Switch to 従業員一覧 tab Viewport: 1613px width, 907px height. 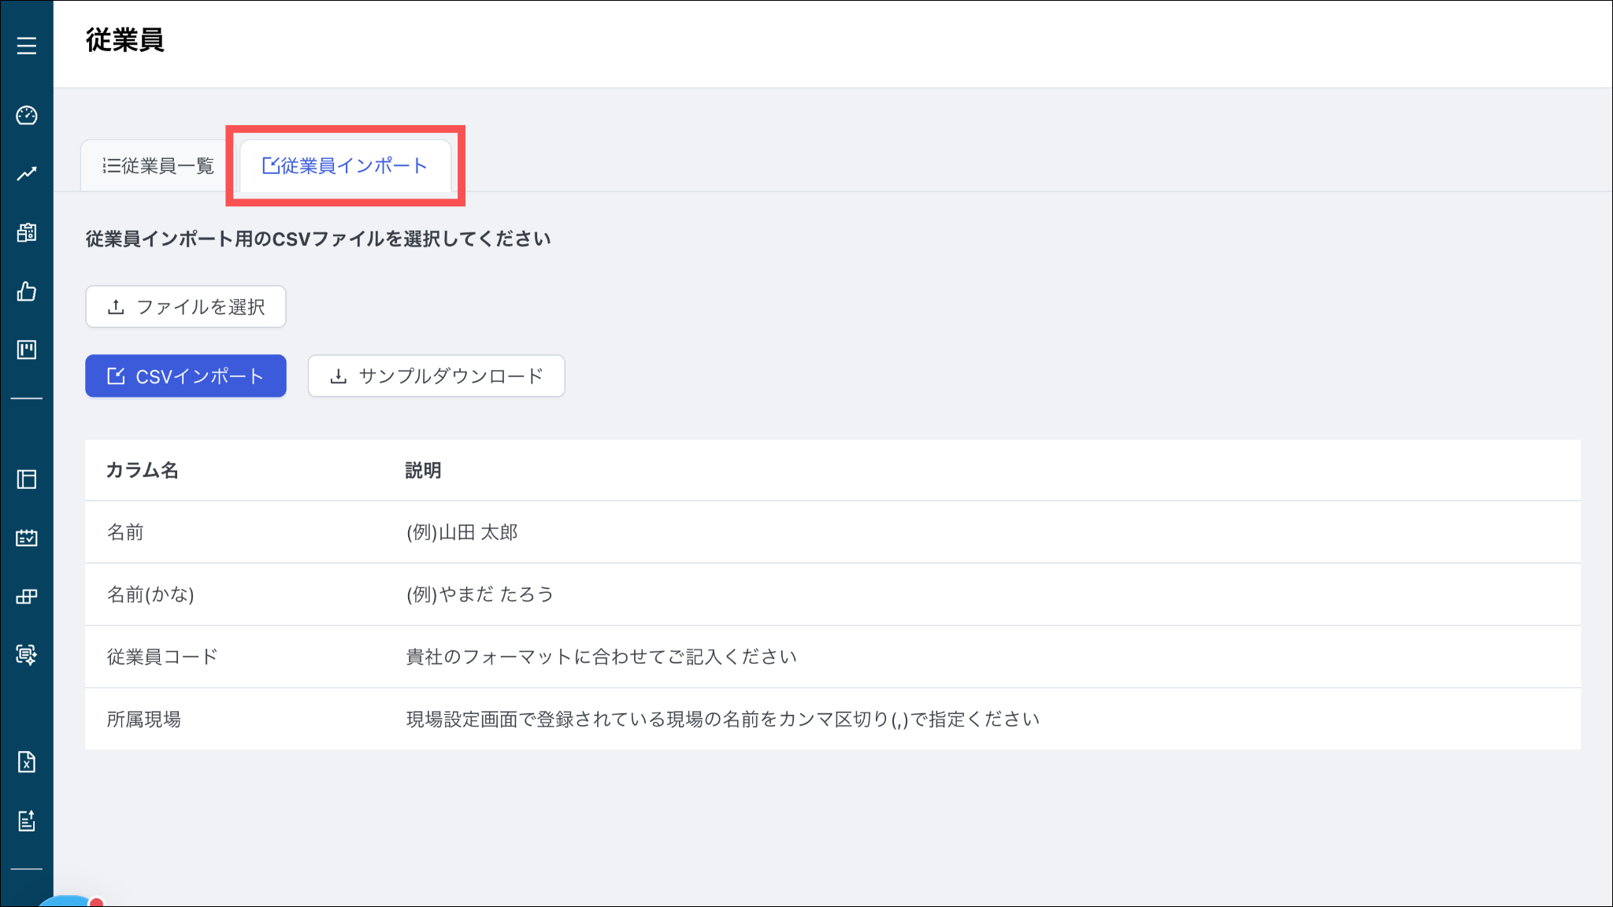(158, 166)
